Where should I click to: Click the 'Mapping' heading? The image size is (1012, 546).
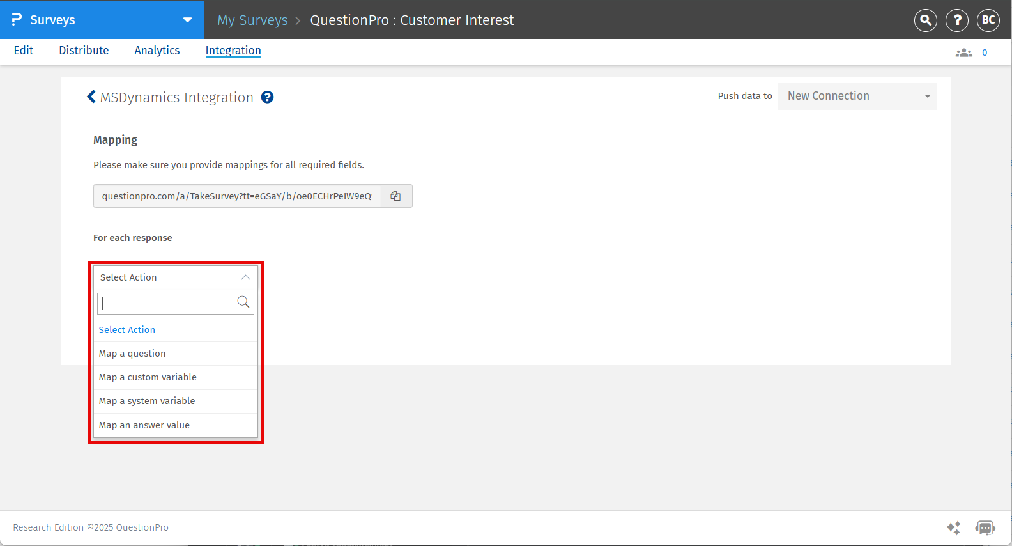pyautogui.click(x=116, y=140)
